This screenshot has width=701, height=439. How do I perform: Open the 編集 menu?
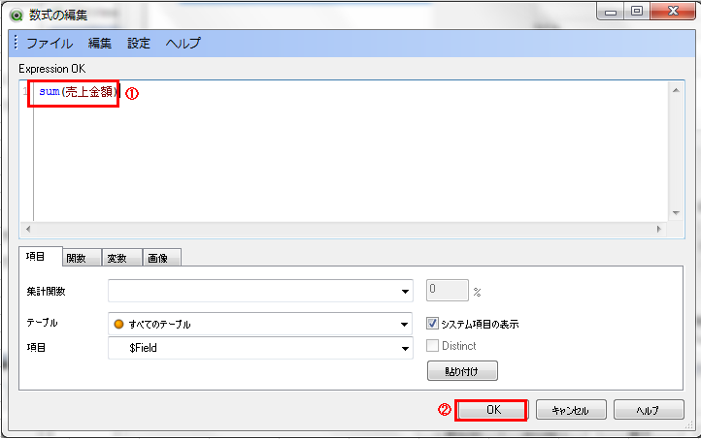coord(100,44)
